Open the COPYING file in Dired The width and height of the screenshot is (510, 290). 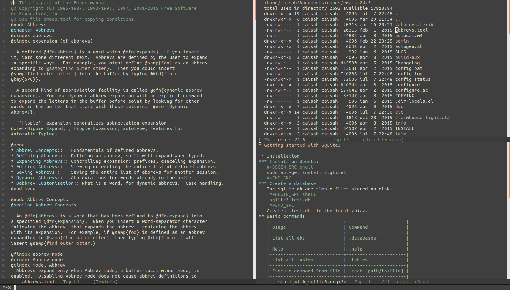coord(405,96)
